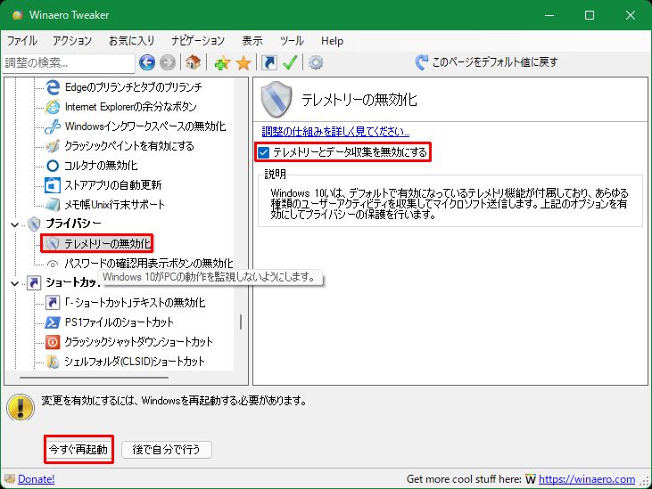Select コルタナの無効化 tree item
Viewport: 652px width, 489px height.
coord(101,166)
